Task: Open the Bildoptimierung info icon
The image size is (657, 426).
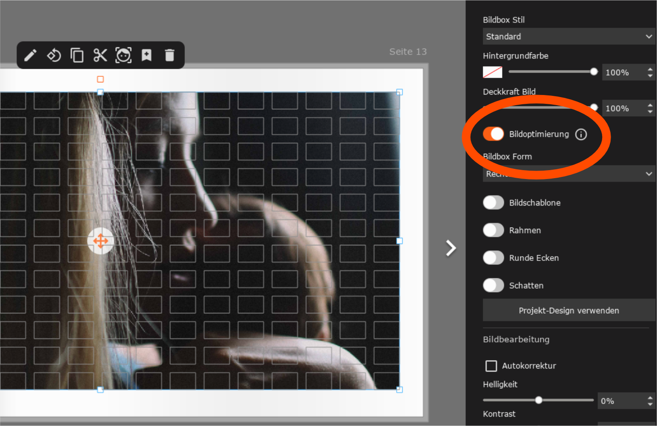Action: (x=581, y=134)
